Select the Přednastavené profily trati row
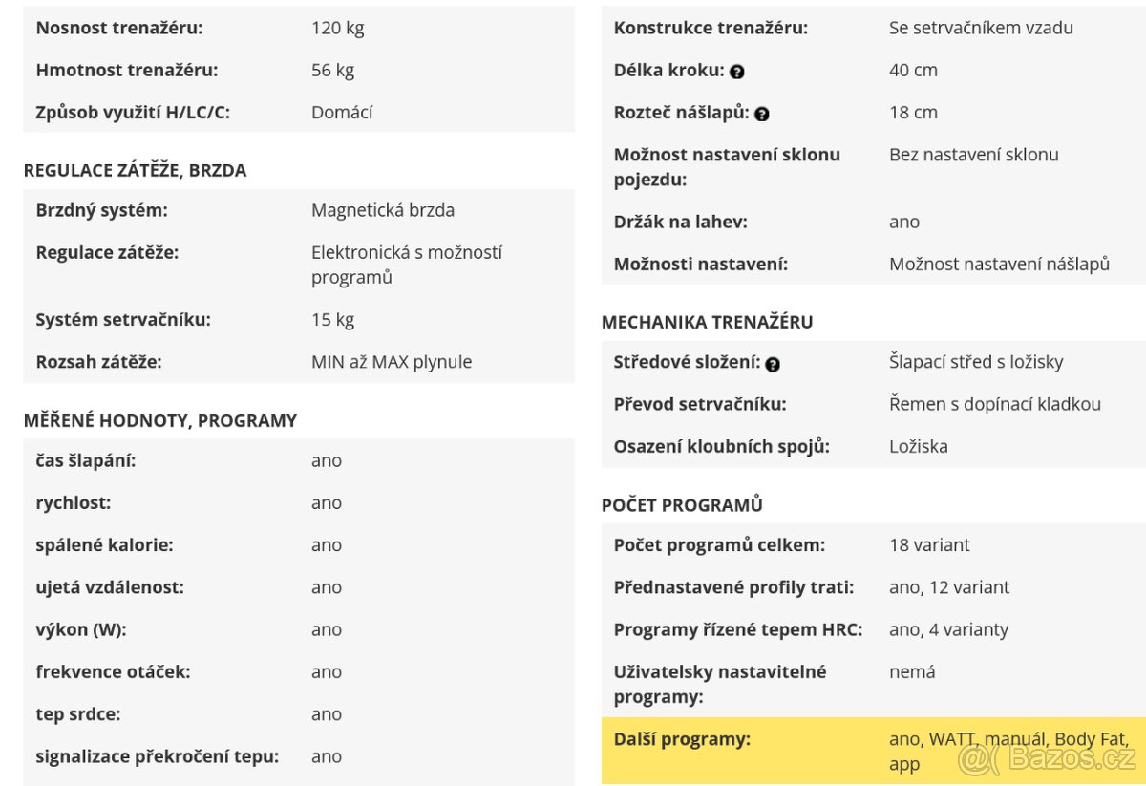1146x786 pixels. (x=874, y=587)
